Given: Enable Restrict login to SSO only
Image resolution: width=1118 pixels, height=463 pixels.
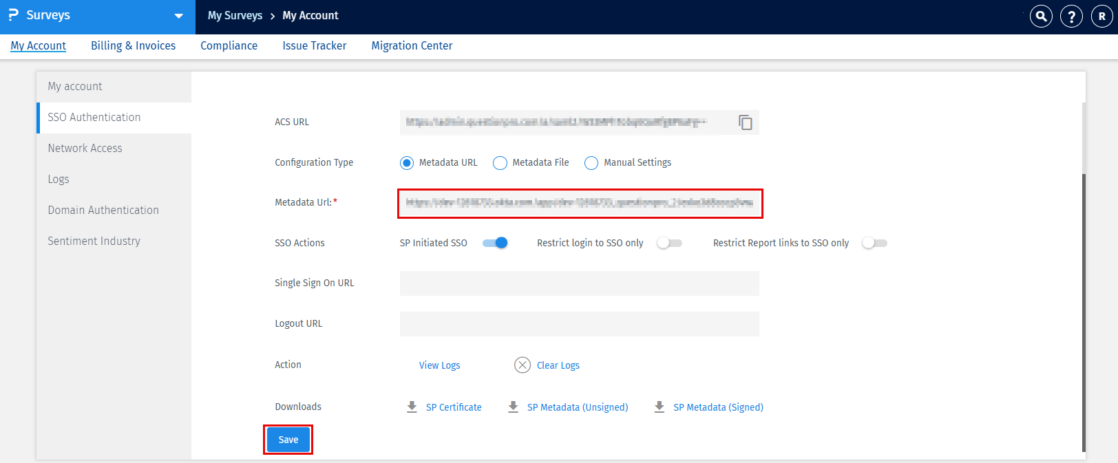Looking at the screenshot, I should [669, 243].
